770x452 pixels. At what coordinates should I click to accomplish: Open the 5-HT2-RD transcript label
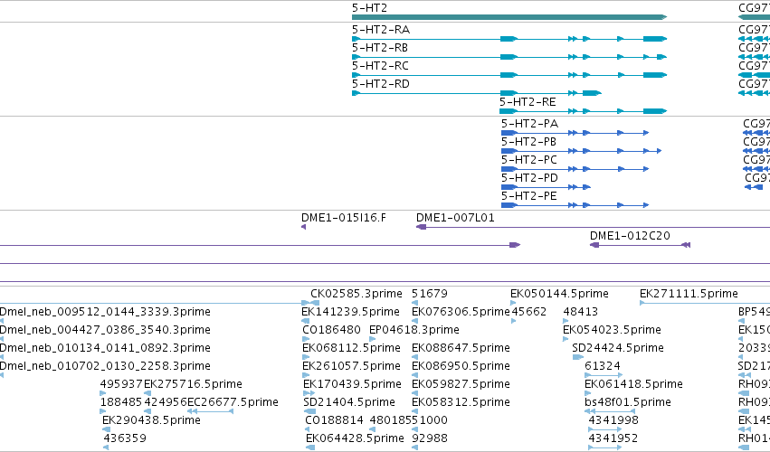click(381, 84)
